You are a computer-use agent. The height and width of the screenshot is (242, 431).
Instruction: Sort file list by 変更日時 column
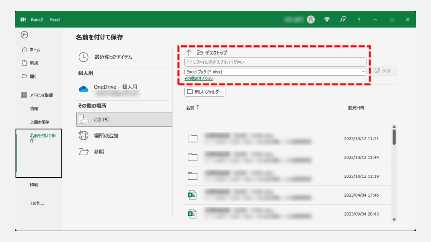[x=356, y=108]
